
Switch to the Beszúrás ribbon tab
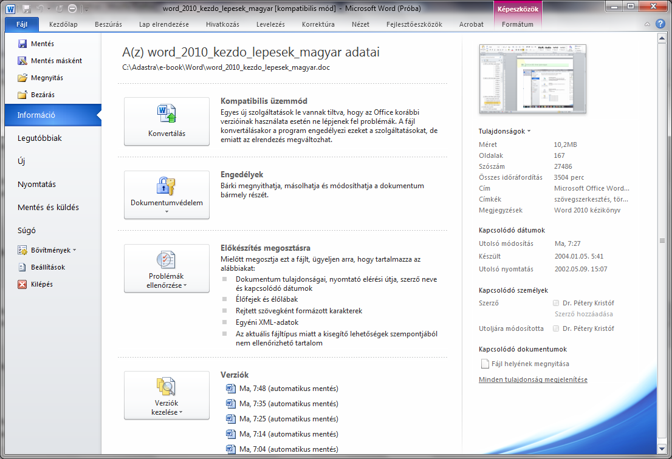pyautogui.click(x=108, y=24)
